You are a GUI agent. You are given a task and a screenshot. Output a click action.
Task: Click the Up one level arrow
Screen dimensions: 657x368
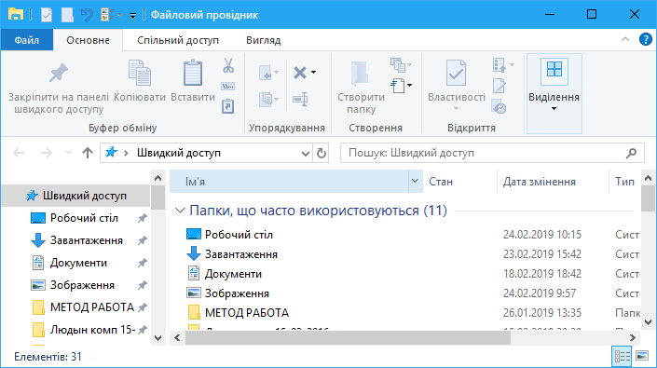(x=88, y=153)
